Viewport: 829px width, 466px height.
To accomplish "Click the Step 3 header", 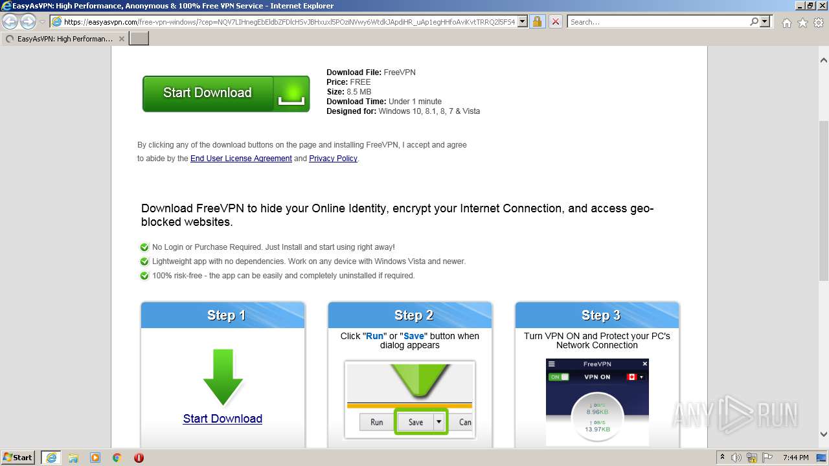I will (597, 315).
